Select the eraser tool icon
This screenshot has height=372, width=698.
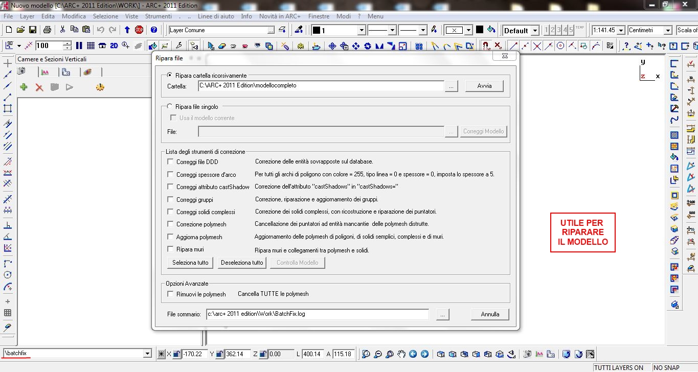222,46
